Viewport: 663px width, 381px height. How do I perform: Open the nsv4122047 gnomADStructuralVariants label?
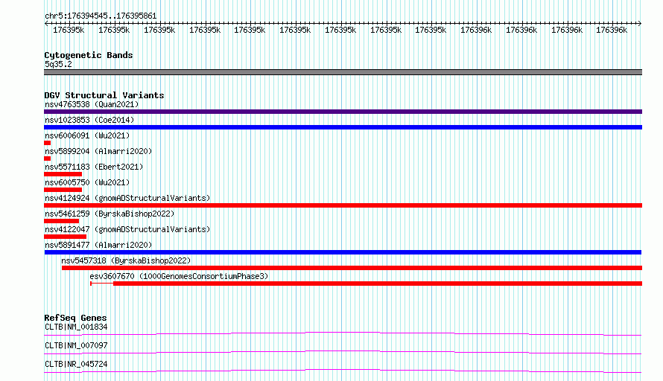pos(127,229)
